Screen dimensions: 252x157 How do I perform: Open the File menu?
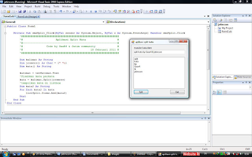[x=4, y=7]
